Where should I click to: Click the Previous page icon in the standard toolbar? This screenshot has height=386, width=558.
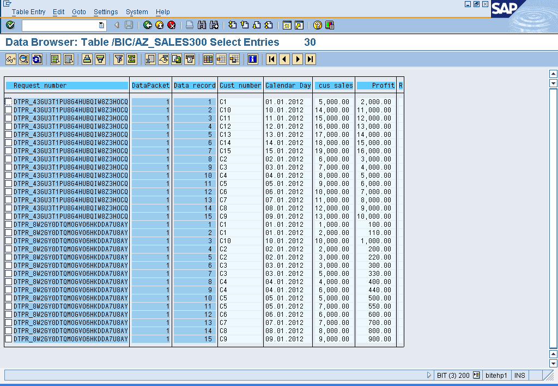point(245,25)
